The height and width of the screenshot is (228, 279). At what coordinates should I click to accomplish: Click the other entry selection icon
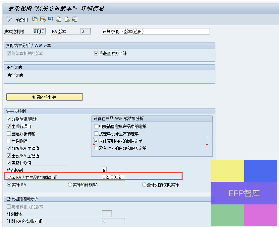75,19
